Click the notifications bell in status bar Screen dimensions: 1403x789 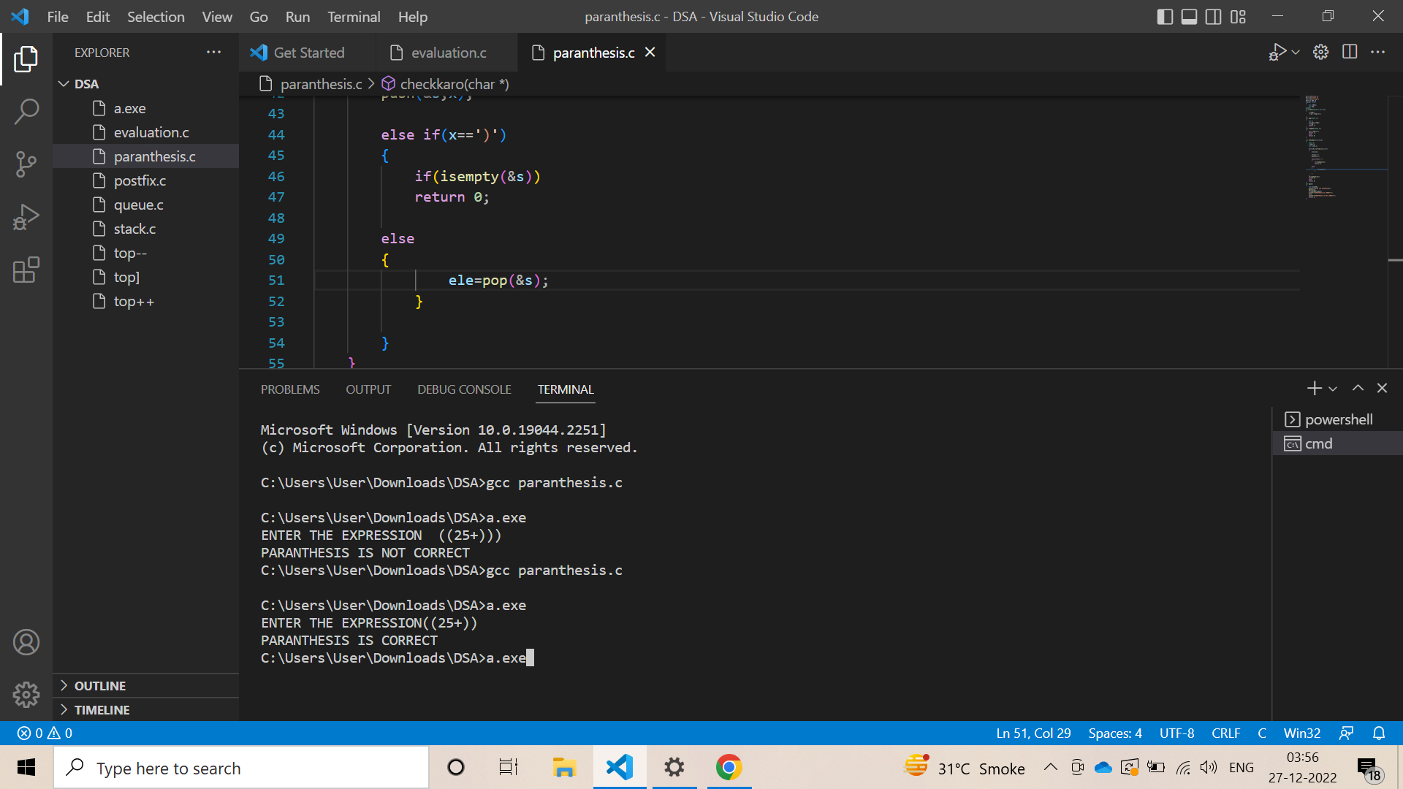[x=1379, y=733]
